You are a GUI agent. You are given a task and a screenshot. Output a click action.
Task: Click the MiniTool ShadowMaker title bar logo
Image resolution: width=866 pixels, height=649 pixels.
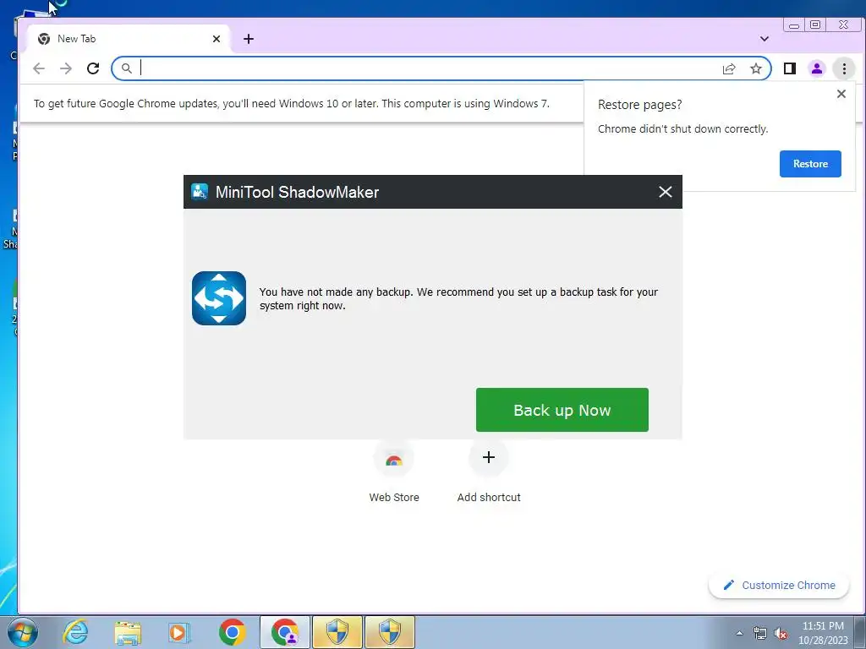point(200,192)
